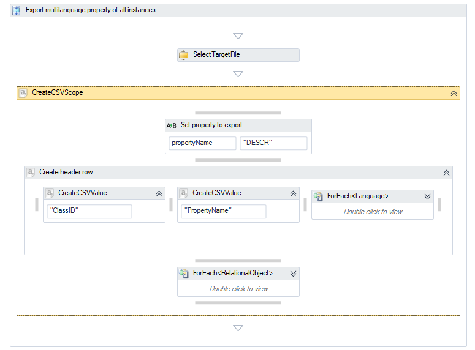Image resolution: width=475 pixels, height=350 pixels.
Task: Select the Set property to export header
Action: (238, 125)
